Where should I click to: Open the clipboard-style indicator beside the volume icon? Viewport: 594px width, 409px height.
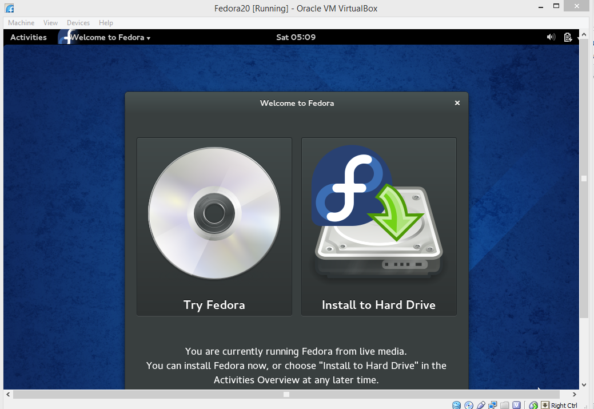point(568,37)
